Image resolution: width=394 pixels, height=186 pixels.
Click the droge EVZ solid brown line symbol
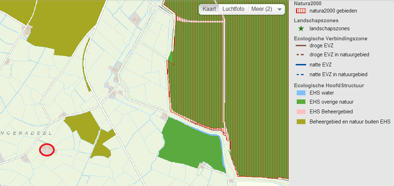[x=301, y=46]
